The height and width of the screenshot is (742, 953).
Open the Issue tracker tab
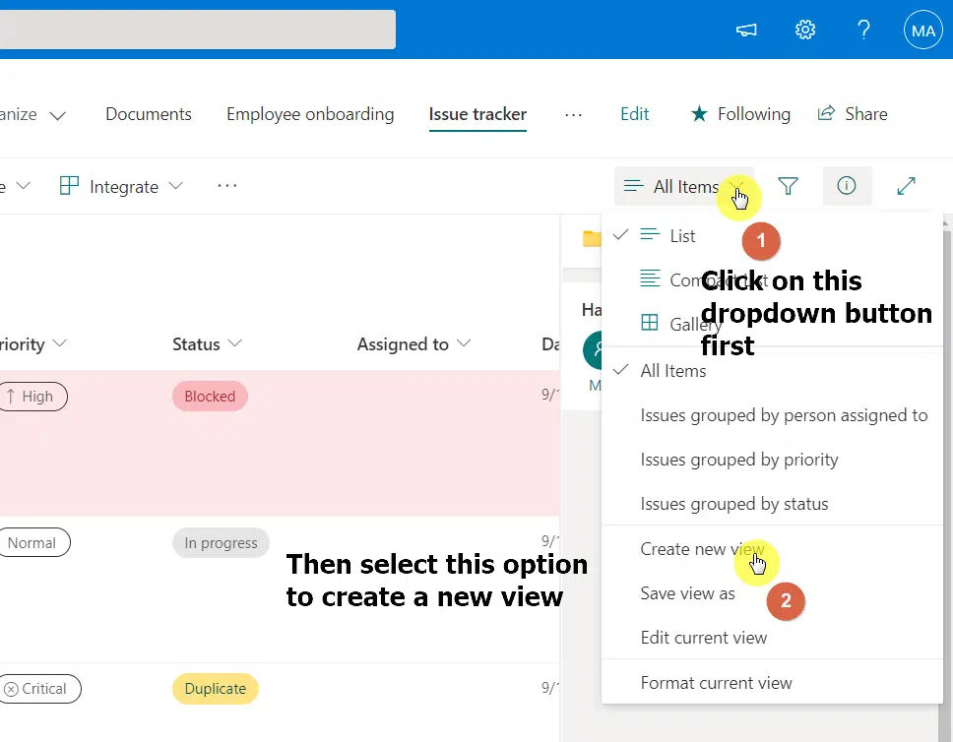(x=477, y=113)
